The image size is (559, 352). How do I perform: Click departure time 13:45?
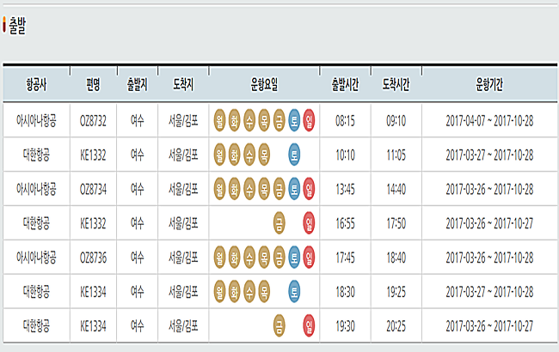[x=345, y=190]
